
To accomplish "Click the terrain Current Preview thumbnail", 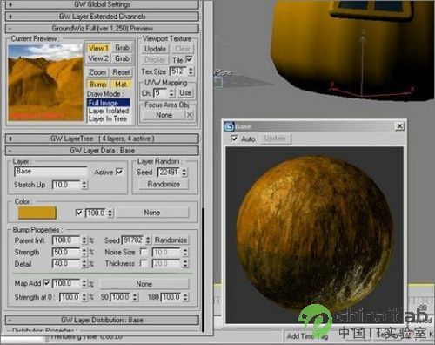I will tap(45, 82).
